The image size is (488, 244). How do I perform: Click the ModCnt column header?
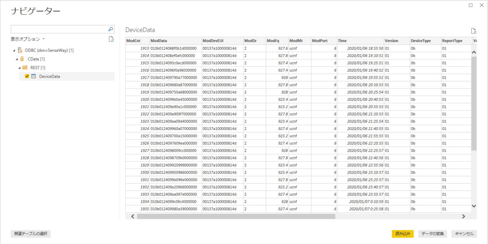click(x=137, y=41)
